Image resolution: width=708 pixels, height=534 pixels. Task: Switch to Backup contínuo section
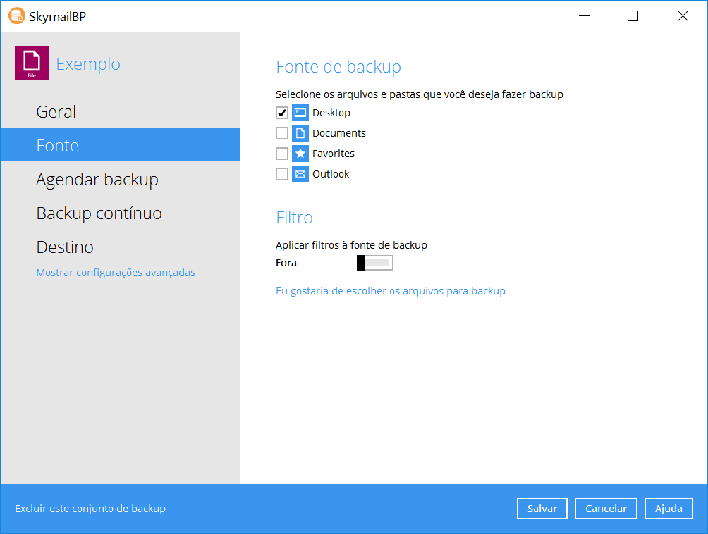[99, 213]
